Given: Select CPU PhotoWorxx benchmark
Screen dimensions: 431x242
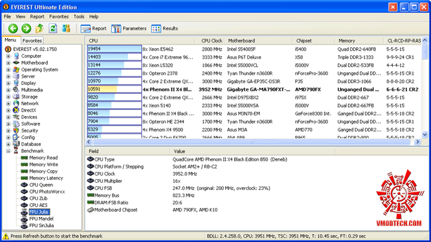Looking at the screenshot, I should pos(47,192).
